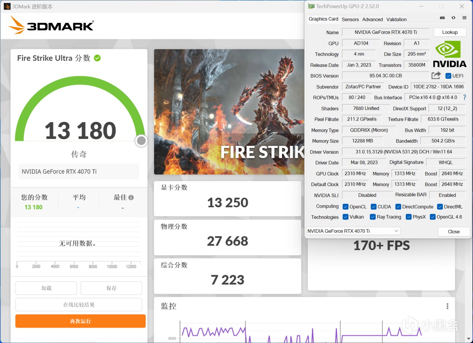This screenshot has height=343, width=473.
Task: Click the 3DMark logo
Action: (x=51, y=25)
